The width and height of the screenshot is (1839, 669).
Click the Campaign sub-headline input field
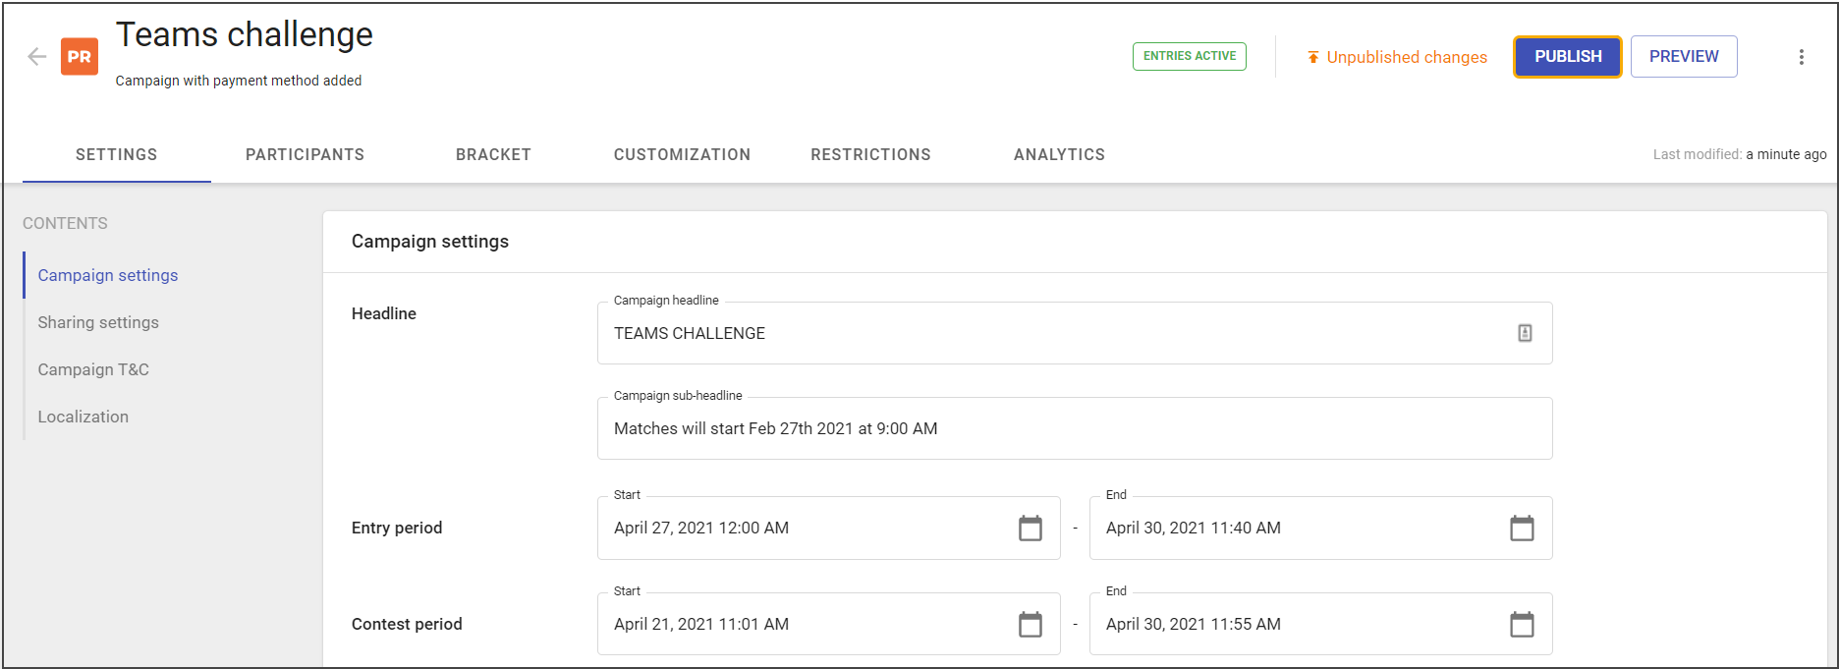coord(1075,428)
